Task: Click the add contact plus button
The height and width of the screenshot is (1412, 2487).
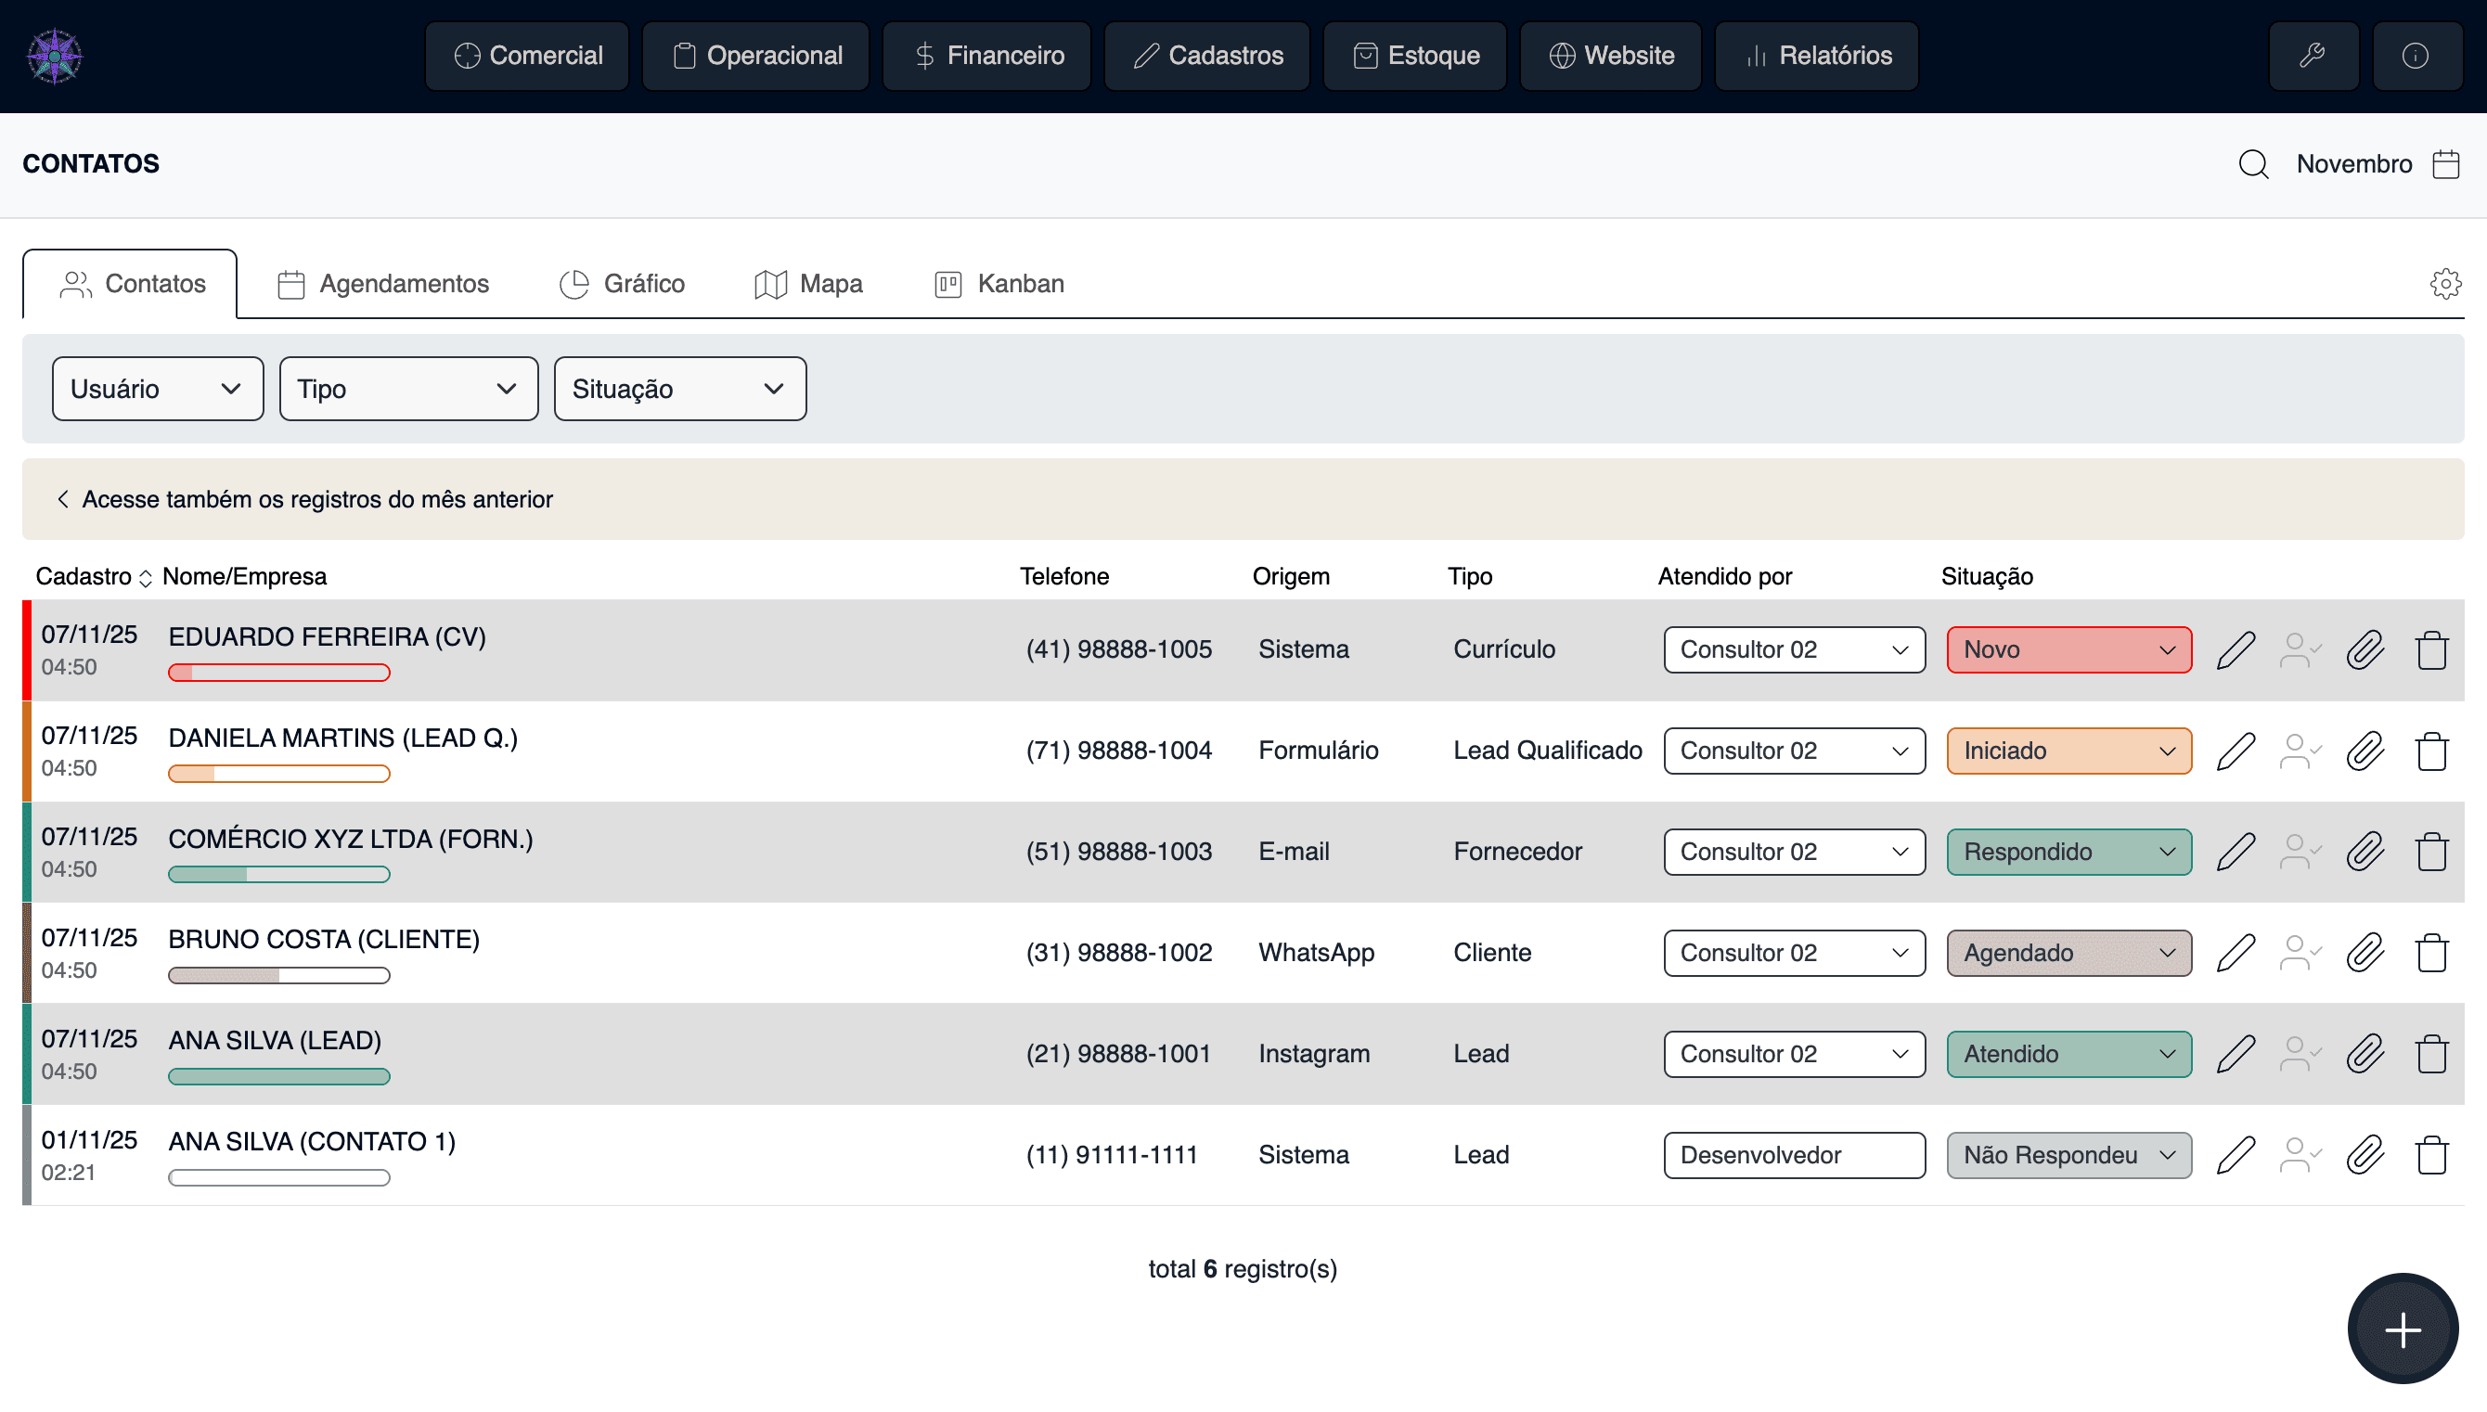Action: [x=2402, y=1328]
